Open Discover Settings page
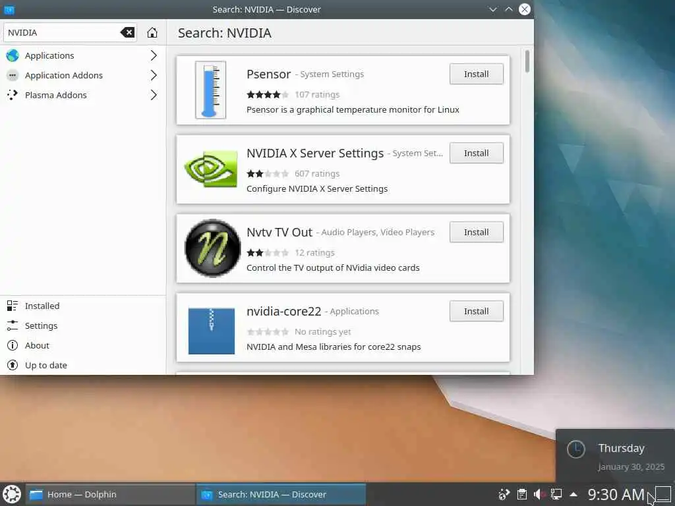This screenshot has height=506, width=675. coord(82,325)
